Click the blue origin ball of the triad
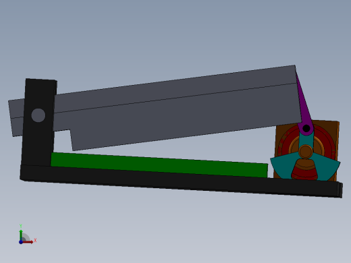 21,242
